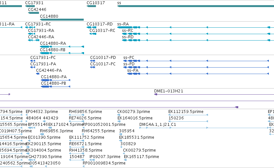Image resolution: width=274 pixels, height=168 pixels.
Task: Click EST EK111752.5prime
Action: [87, 137]
